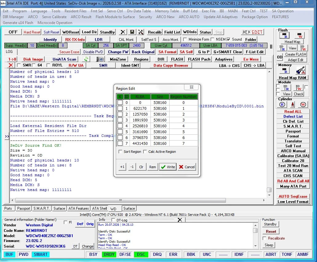Click the camera snapshot icon
The height and width of the screenshot is (262, 317).
(100, 59)
